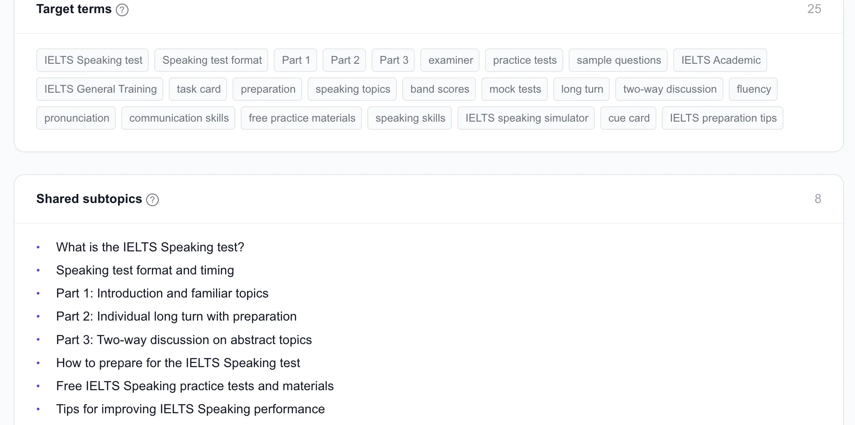
Task: Click 'What is the IELTS Speaking test?' subtopic
Action: (150, 247)
